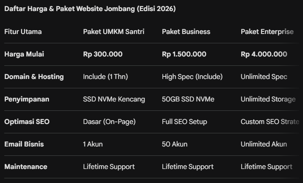Click the 'Rp 4.000.000' price cell
This screenshot has height=183, width=303.
tap(264, 54)
